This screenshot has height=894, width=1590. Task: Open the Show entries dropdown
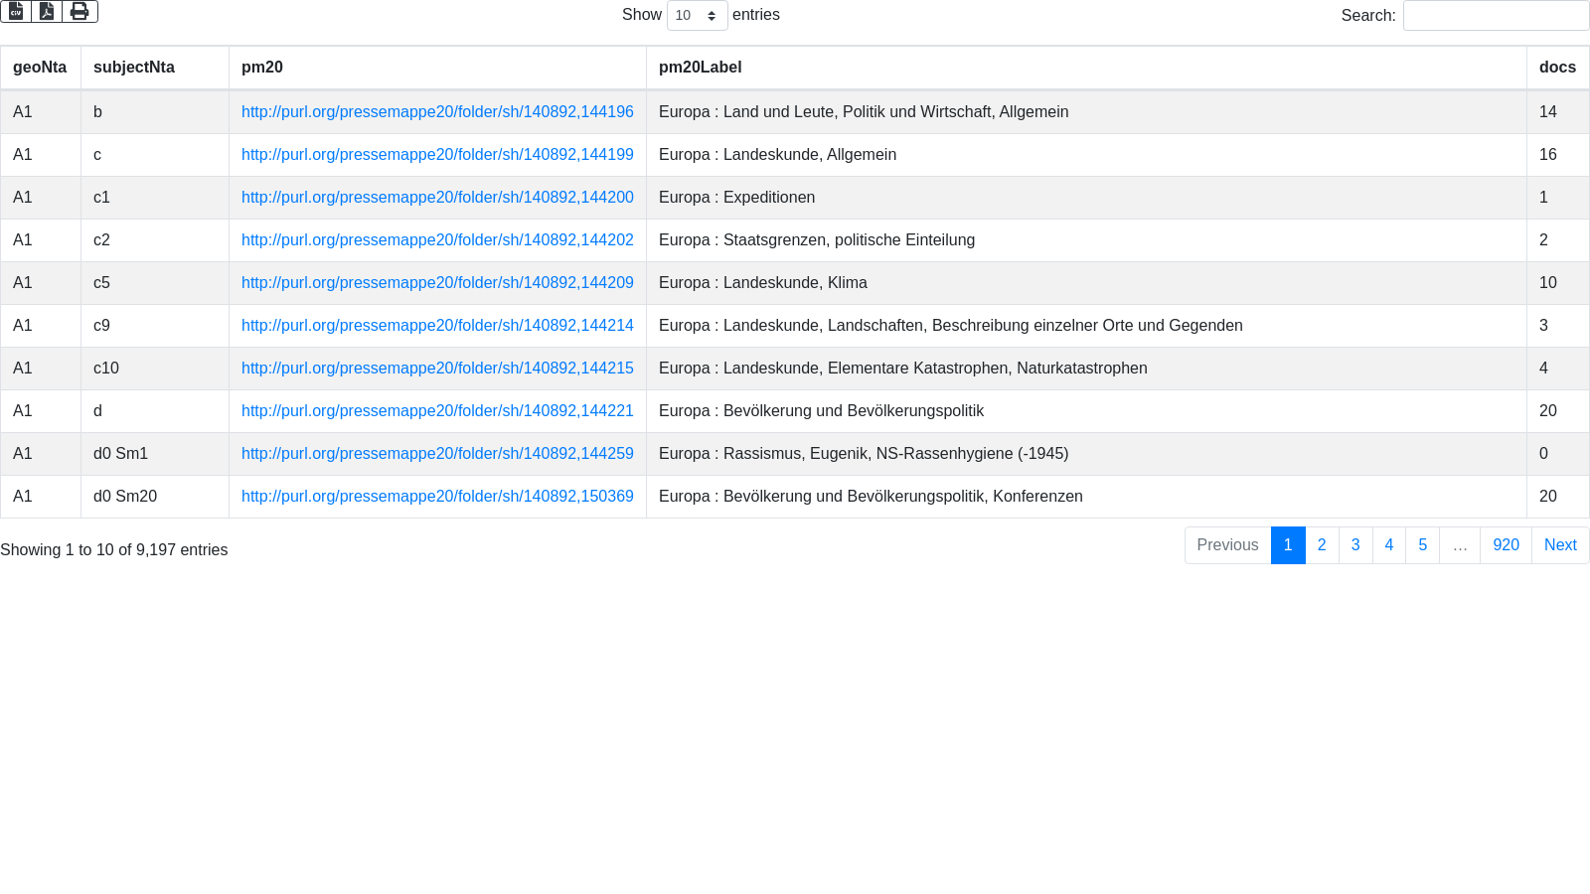(x=697, y=16)
